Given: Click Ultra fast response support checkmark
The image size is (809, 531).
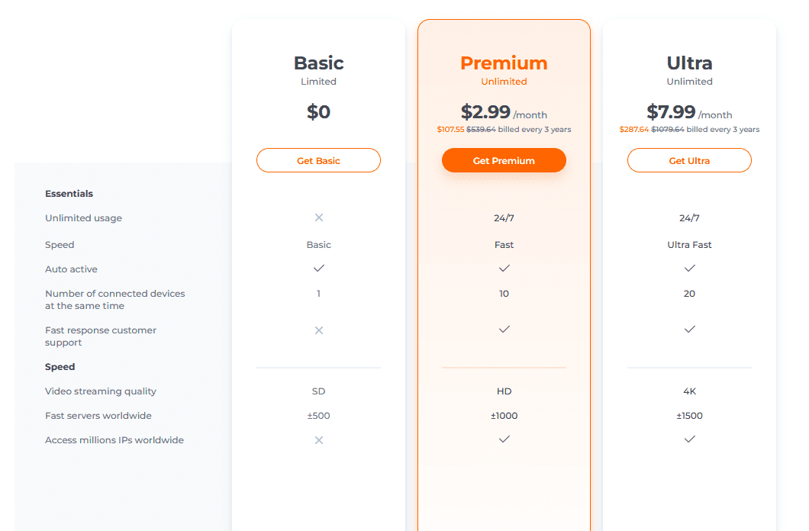Looking at the screenshot, I should 689,329.
